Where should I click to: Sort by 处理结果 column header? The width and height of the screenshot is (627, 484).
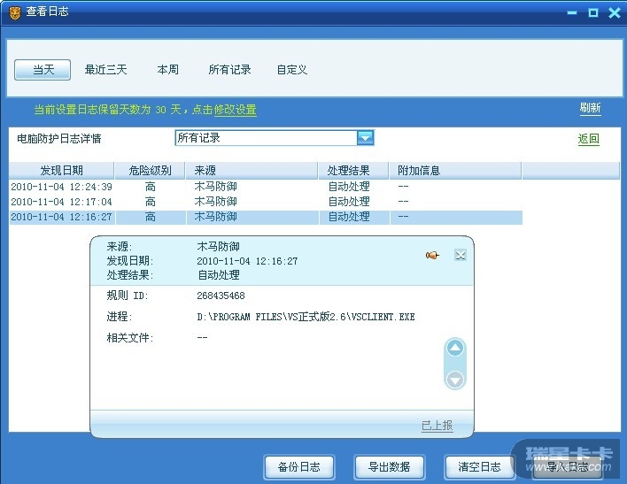[353, 171]
